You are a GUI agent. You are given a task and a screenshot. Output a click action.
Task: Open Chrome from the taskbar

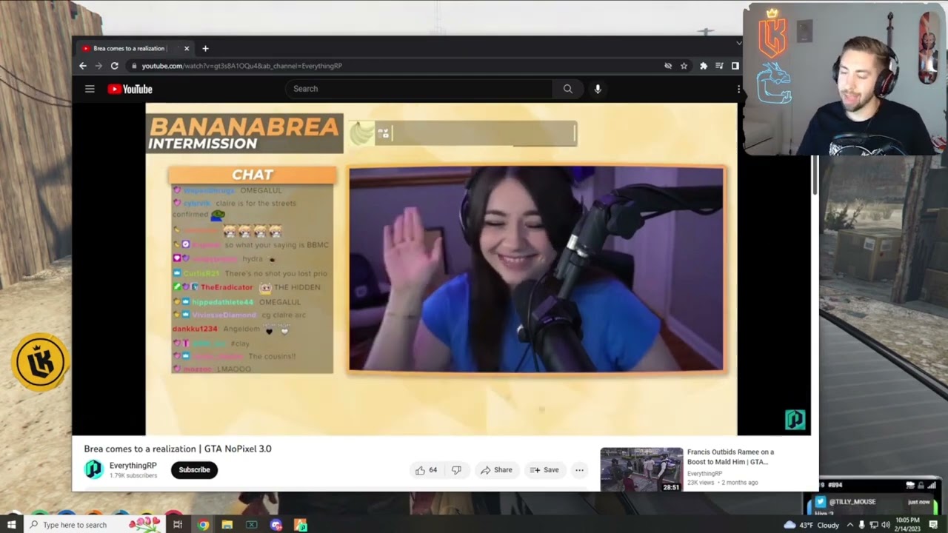203,525
